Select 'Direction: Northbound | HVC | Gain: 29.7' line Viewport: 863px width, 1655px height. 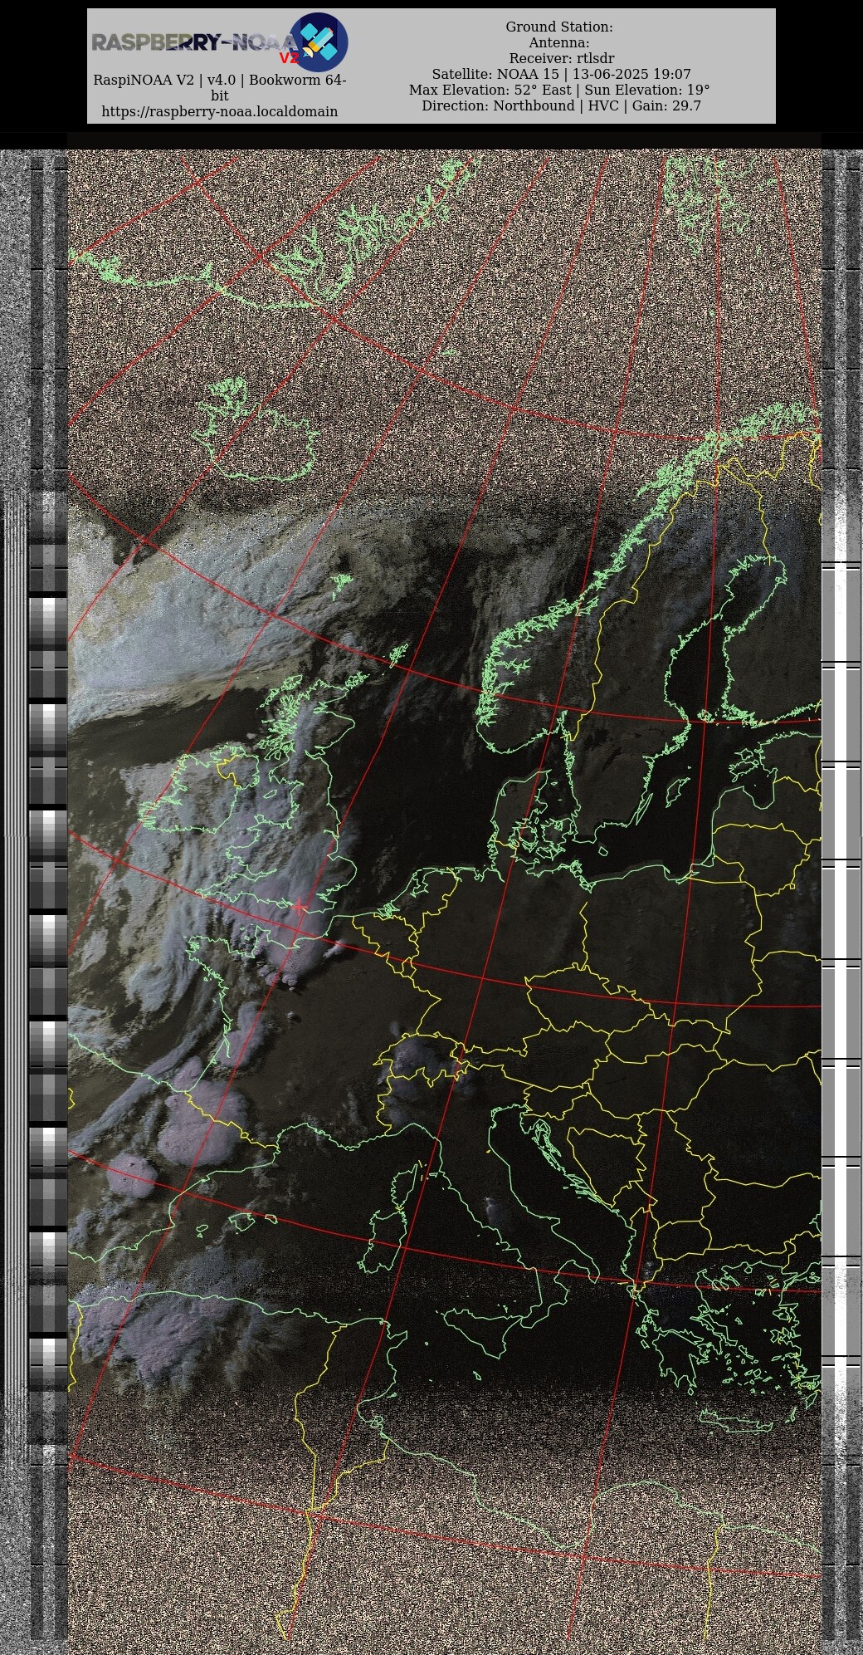pos(561,106)
